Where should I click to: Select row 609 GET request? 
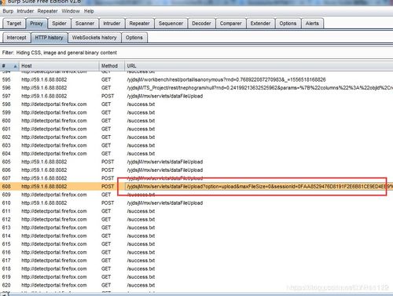196,195
